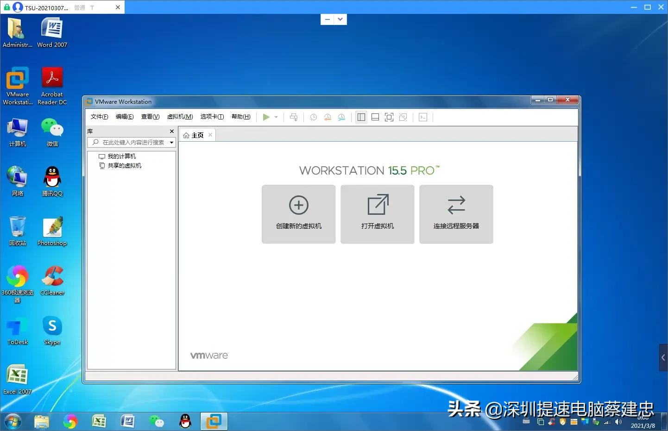Launch Chrome from the taskbar

point(70,421)
